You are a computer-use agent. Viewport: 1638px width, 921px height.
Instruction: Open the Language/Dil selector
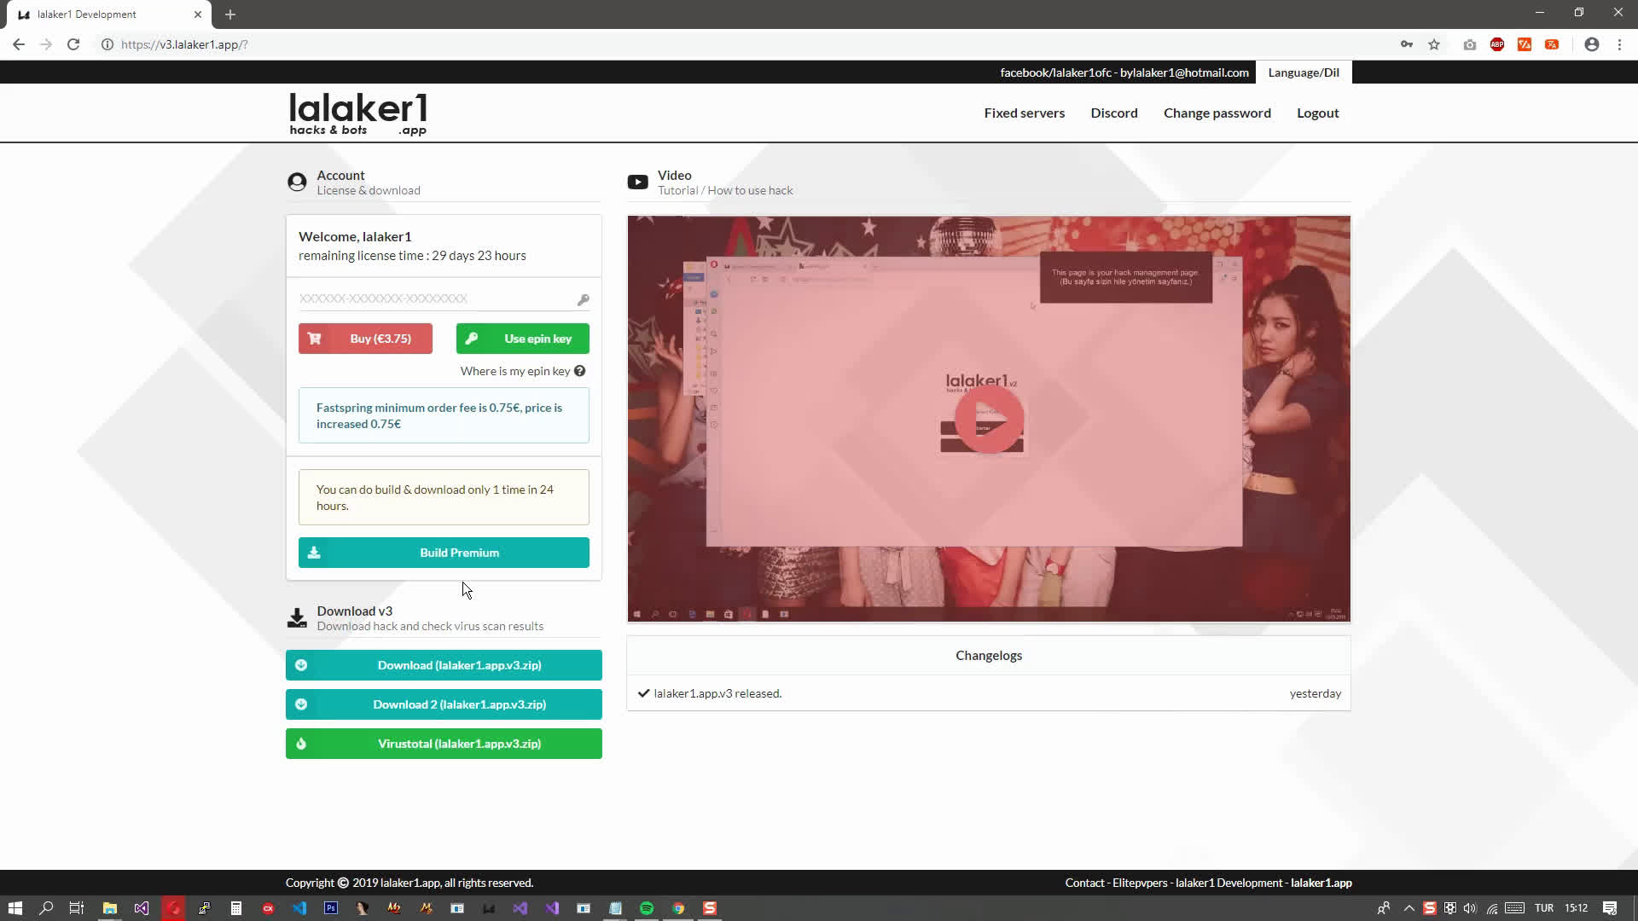[x=1303, y=72]
